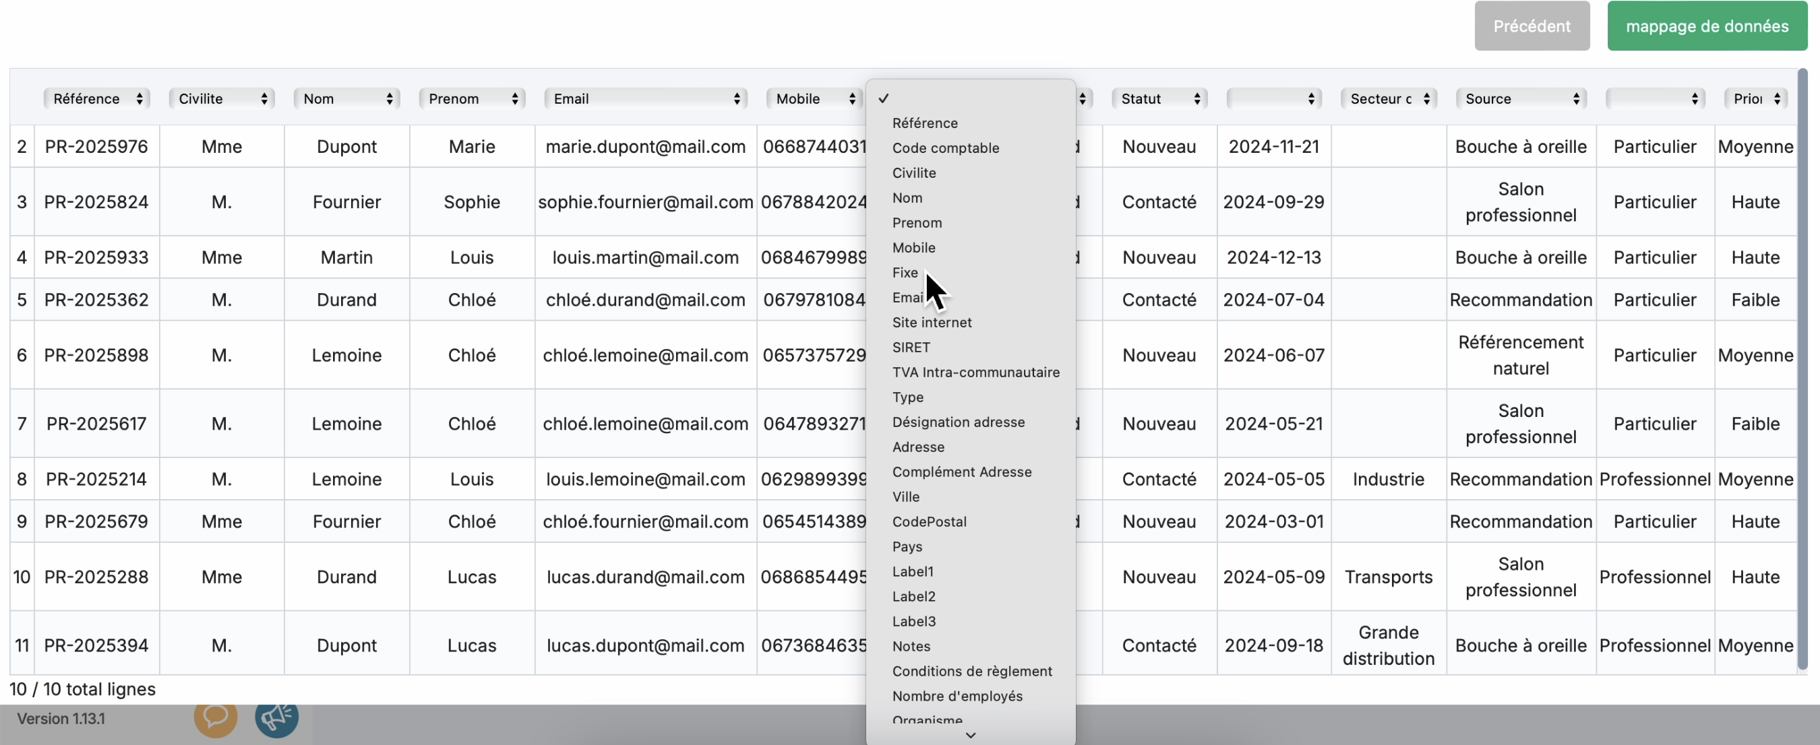Choose Code comptable from the list
Screen dimensions: 1820x745
(945, 148)
